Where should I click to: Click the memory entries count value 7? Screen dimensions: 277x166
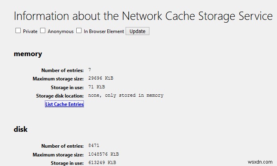[90, 70]
